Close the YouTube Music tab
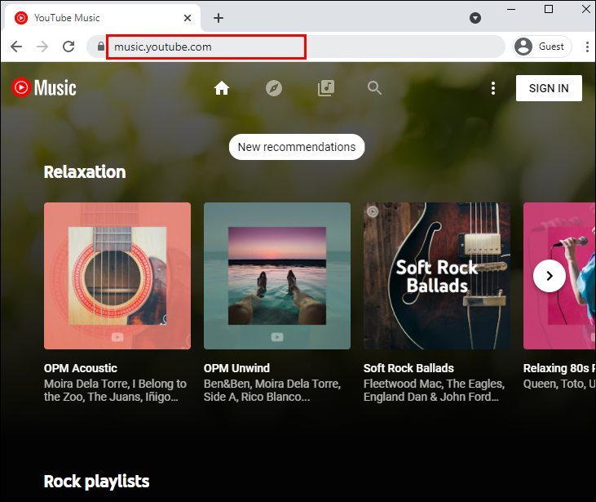596x502 pixels. (188, 18)
